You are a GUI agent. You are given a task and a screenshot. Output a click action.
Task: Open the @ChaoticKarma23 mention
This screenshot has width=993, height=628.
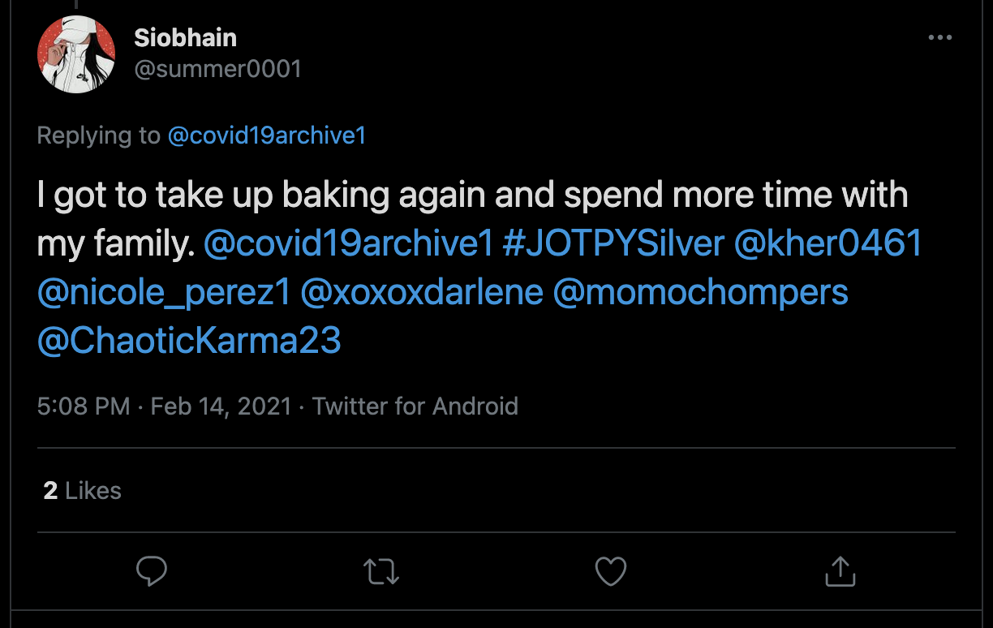coord(189,340)
